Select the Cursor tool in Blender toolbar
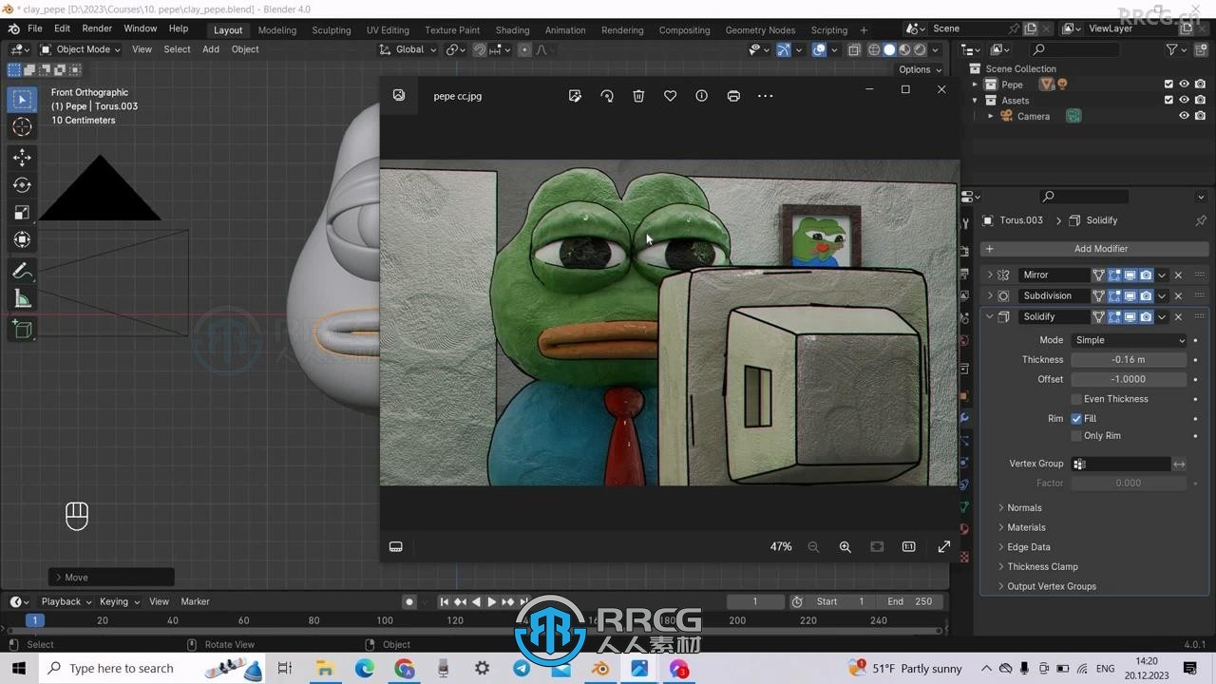1216x684 pixels. [22, 127]
